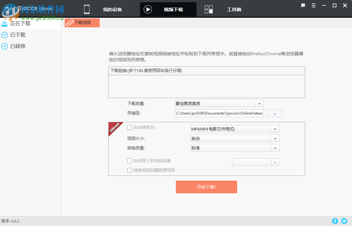Image resolution: width=352 pixels, height=226 pixels.
Task: Open the 视频大小 size dropdown
Action: point(275,138)
